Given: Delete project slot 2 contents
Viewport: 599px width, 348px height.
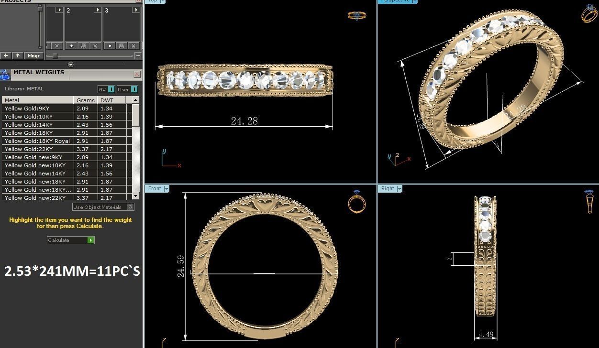Looking at the screenshot, I should (95, 46).
